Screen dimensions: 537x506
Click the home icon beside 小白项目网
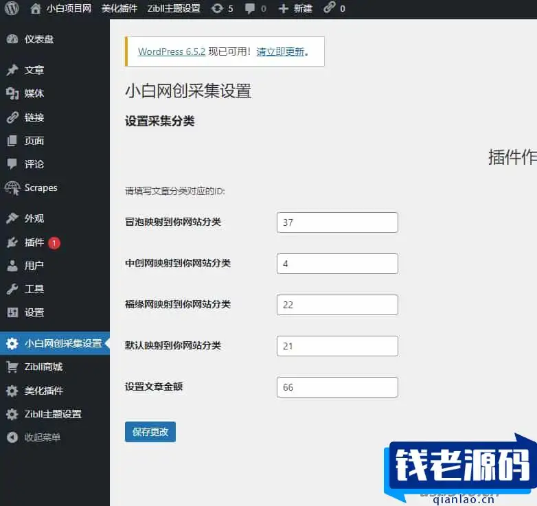tap(35, 8)
